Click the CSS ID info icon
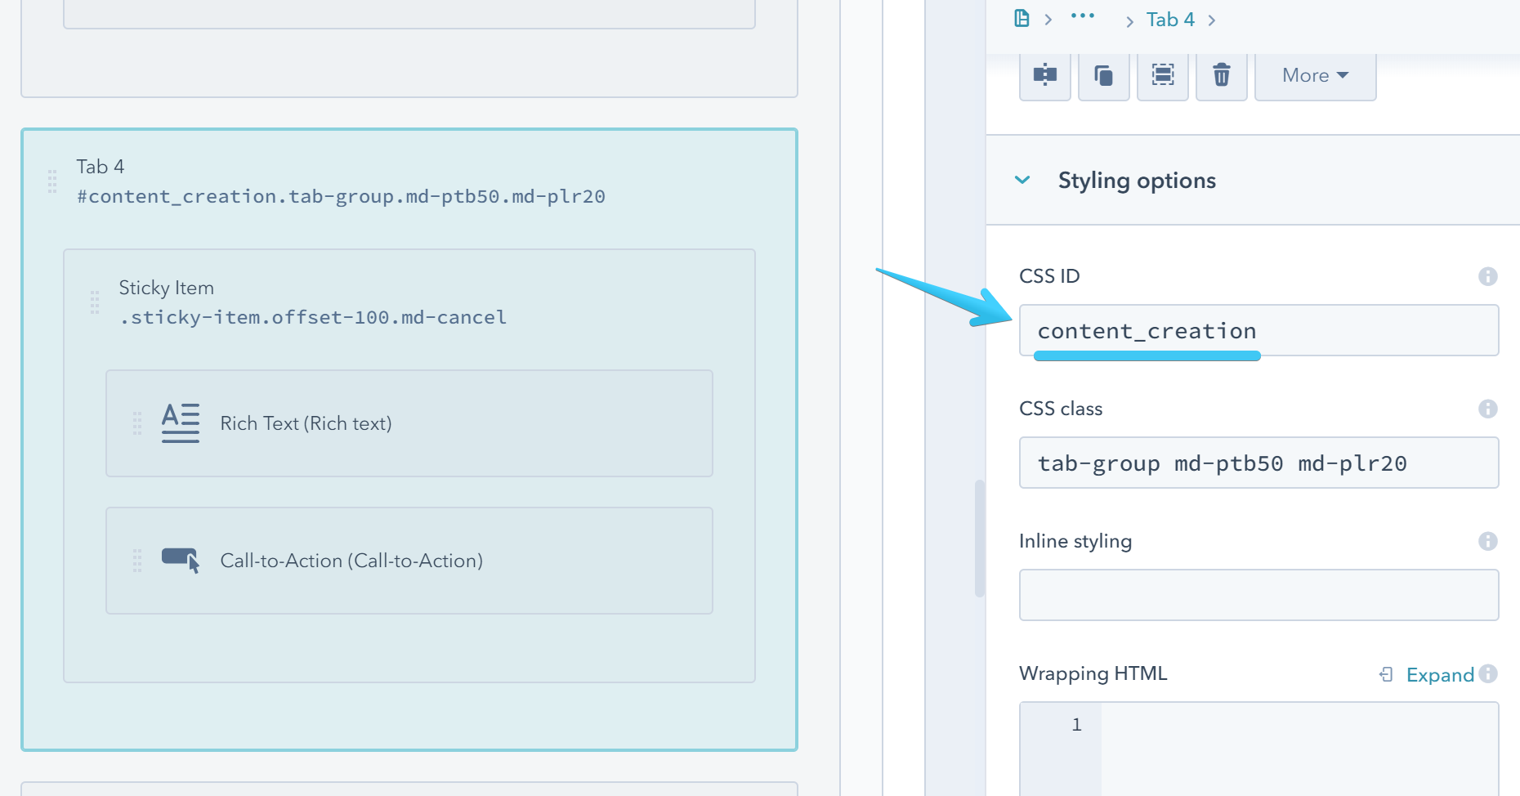This screenshot has height=796, width=1520. coord(1487,276)
